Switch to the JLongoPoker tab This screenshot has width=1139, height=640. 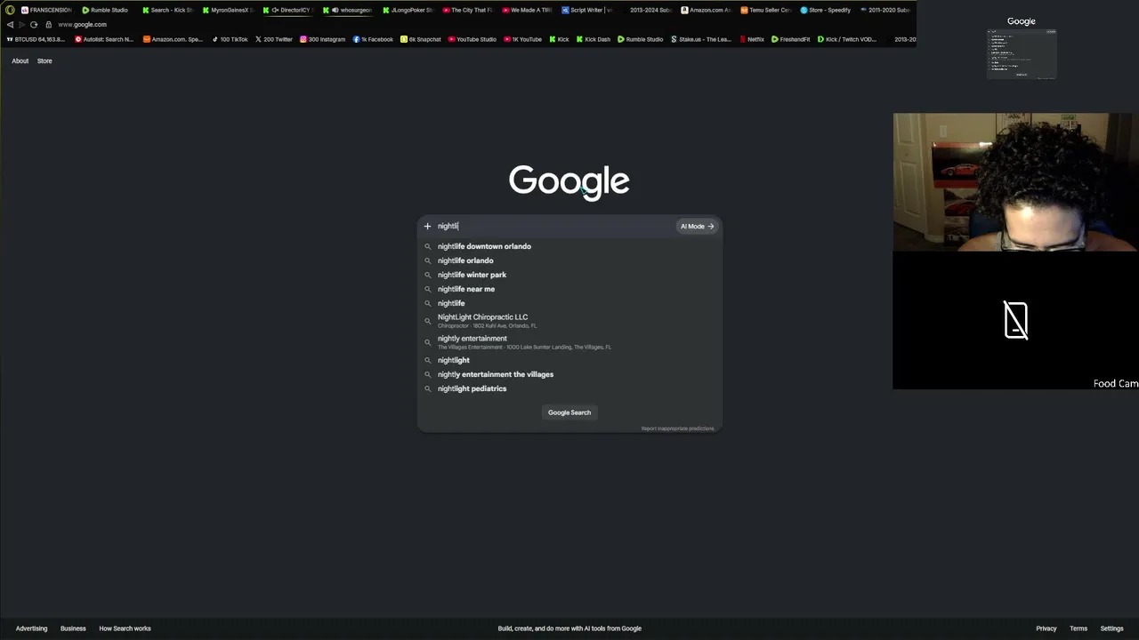[x=408, y=10]
